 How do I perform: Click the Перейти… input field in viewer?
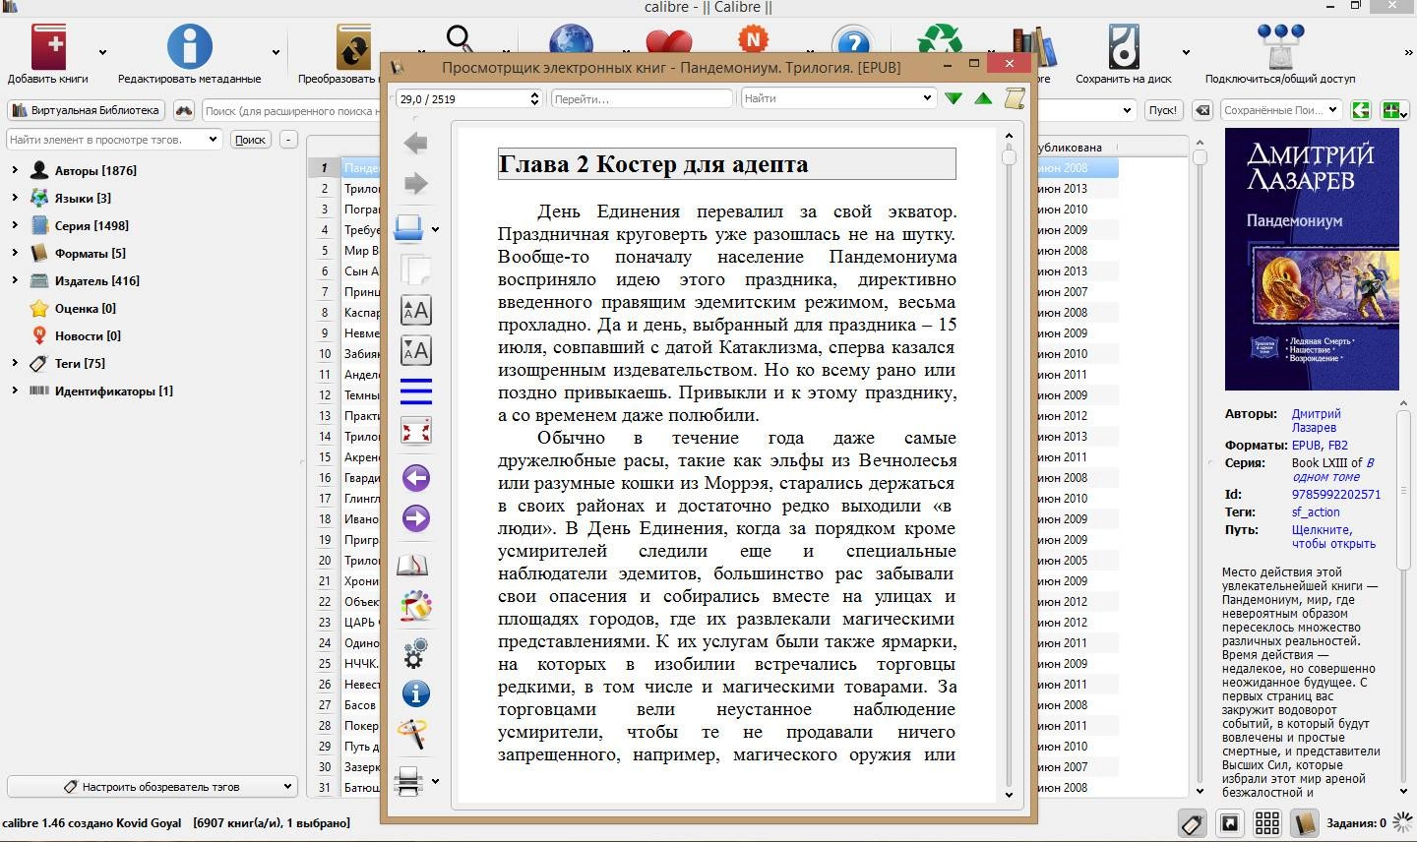pos(642,98)
